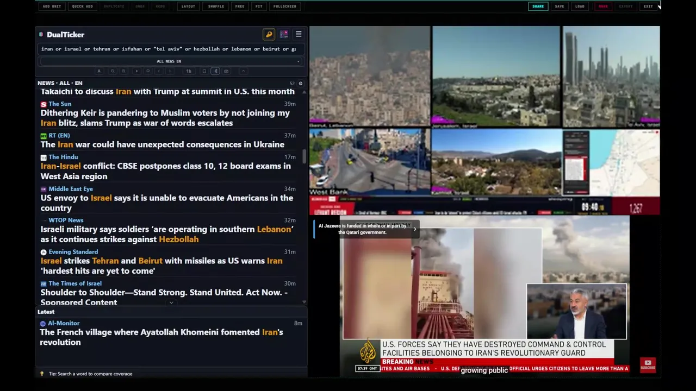Click the next arrow in ticker toolbar
This screenshot has height=391, width=696.
[x=170, y=71]
